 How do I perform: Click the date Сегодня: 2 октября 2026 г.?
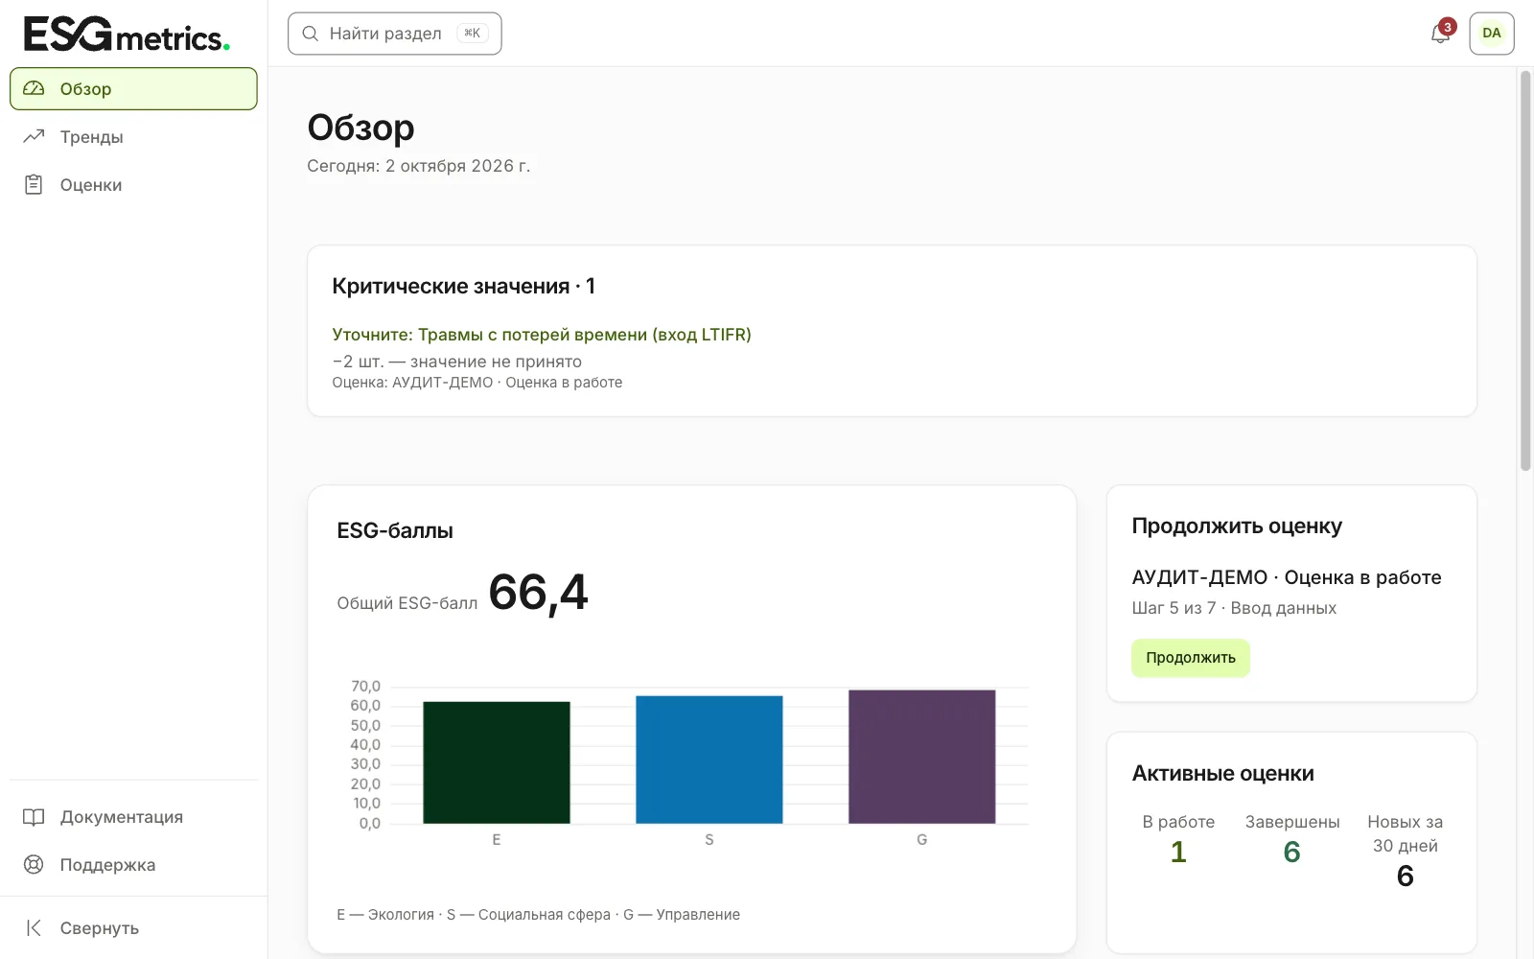pyautogui.click(x=419, y=166)
